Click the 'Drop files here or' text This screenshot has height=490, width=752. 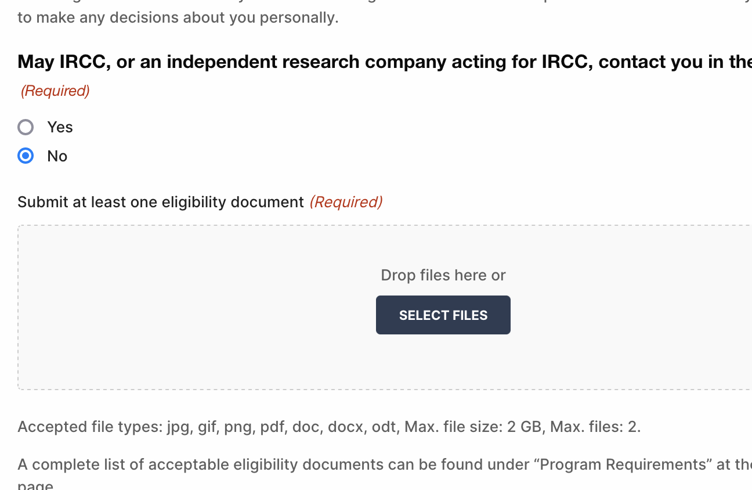click(x=443, y=275)
